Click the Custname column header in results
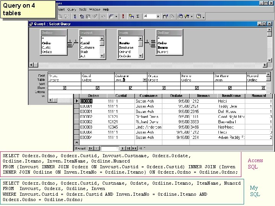The image size is (275, 206). 149,96
